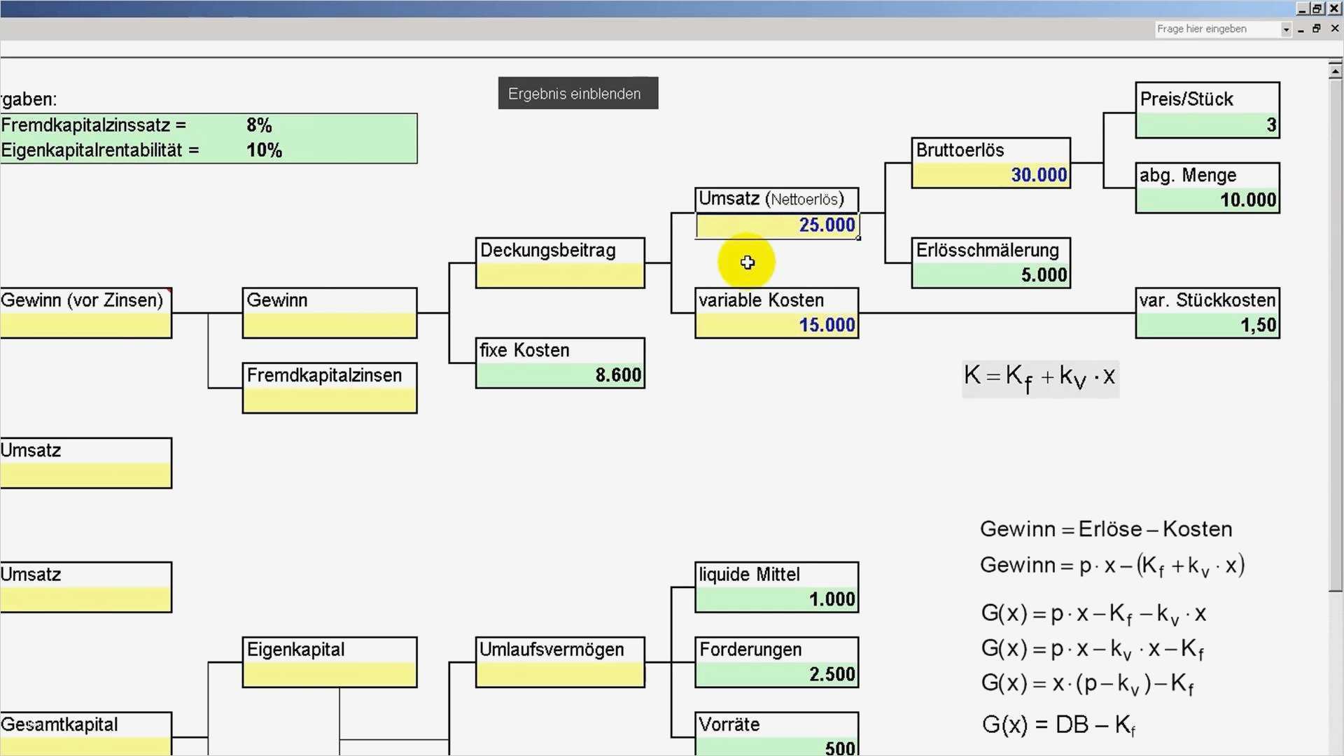Open the Frage hier eingeben dropdown arrow
Viewport: 1344px width, 756px height.
[1286, 29]
